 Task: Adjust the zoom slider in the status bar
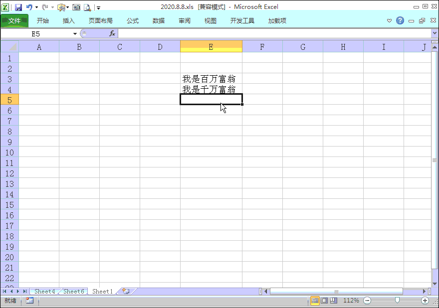(x=397, y=300)
